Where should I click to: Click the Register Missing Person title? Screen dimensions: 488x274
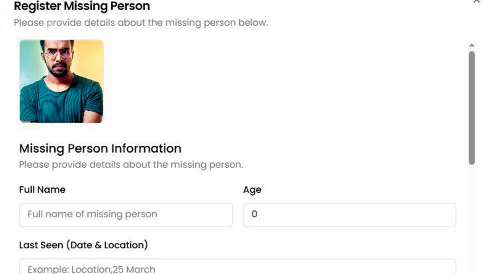coord(82,6)
